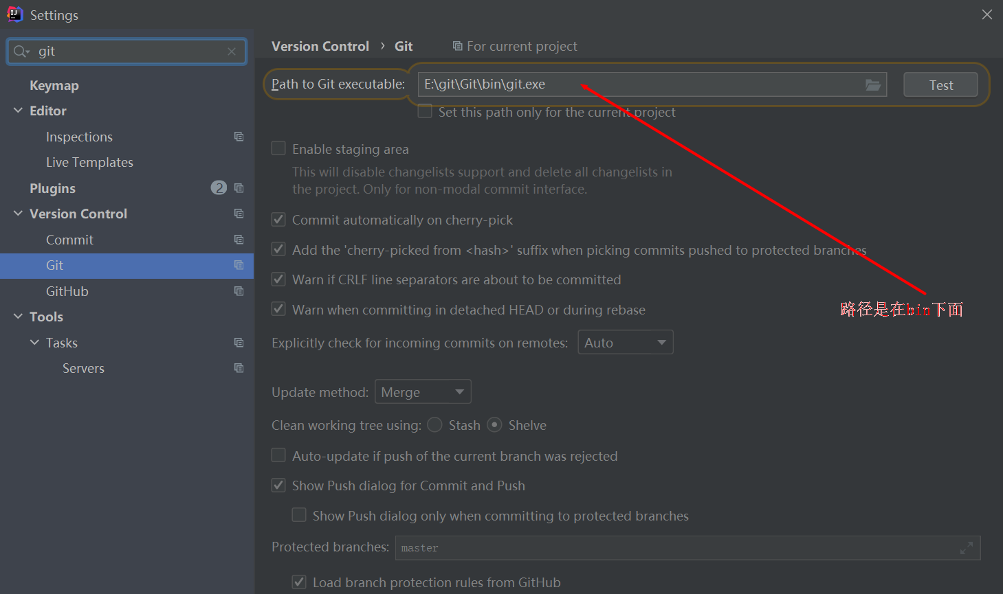Collapse the Version Control tree node
The height and width of the screenshot is (594, 1003).
pos(18,214)
